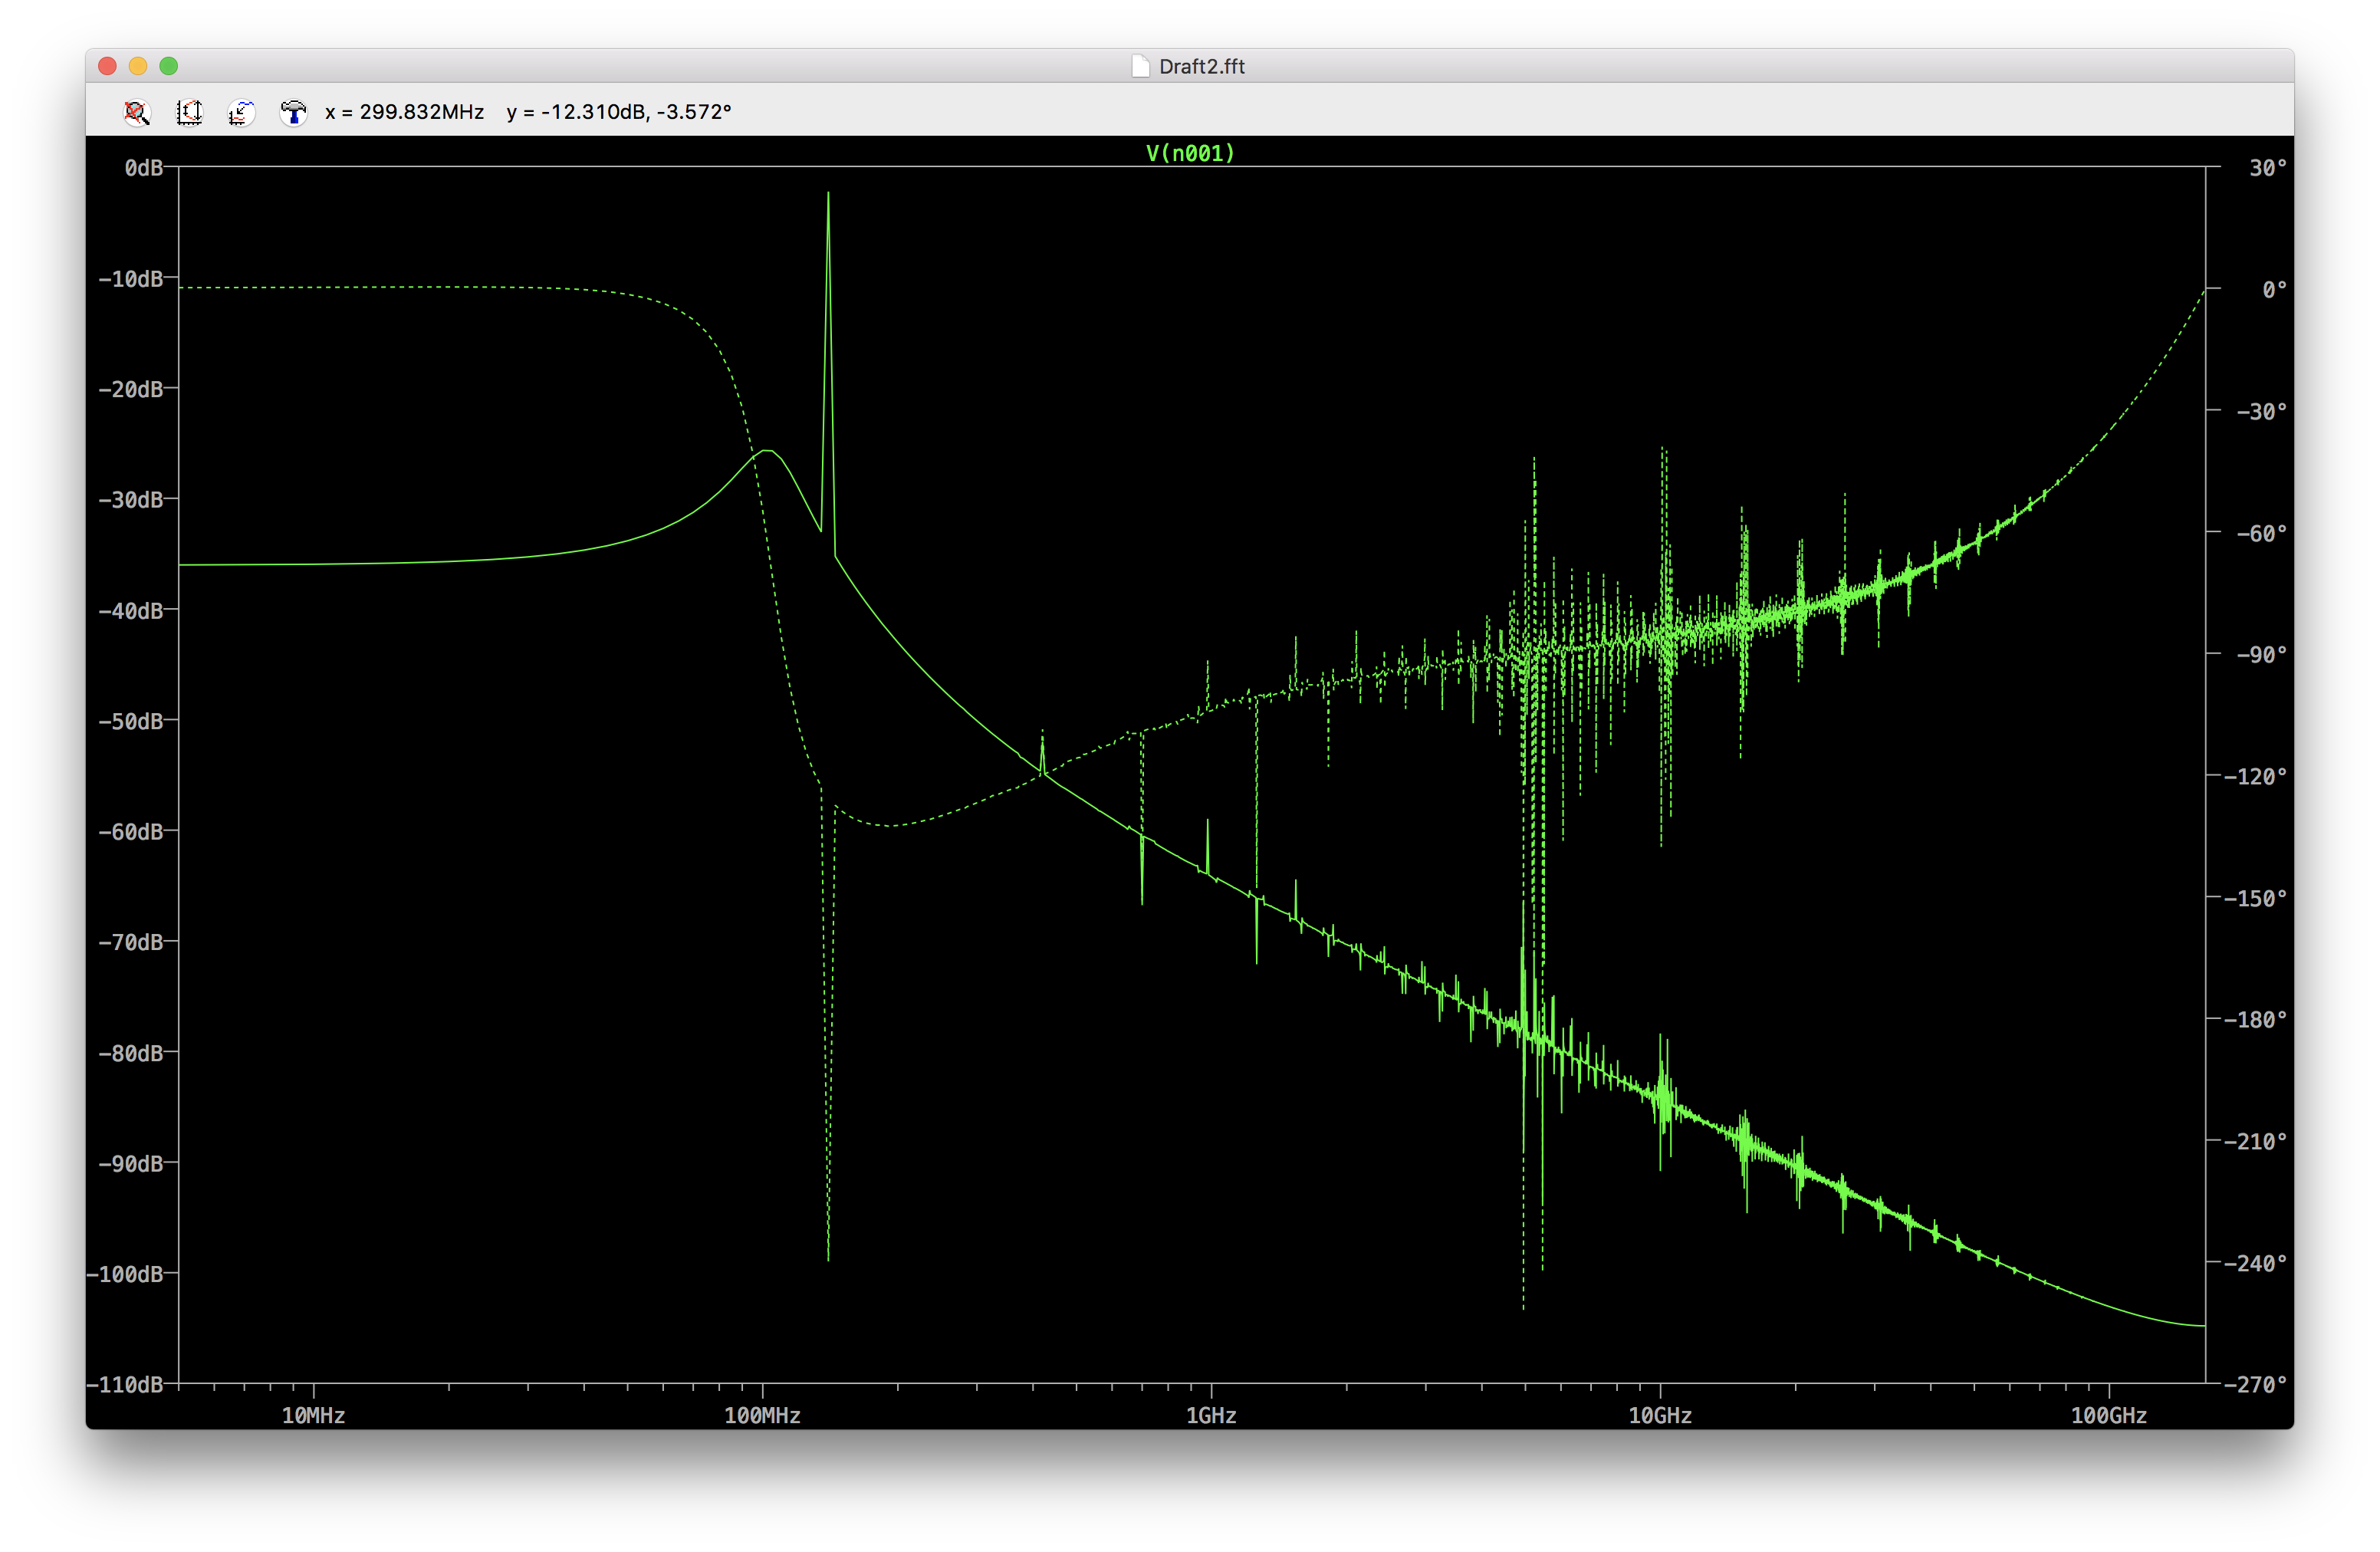
Task: Click the Draft2.fft document proxy icon
Action: (x=1140, y=66)
